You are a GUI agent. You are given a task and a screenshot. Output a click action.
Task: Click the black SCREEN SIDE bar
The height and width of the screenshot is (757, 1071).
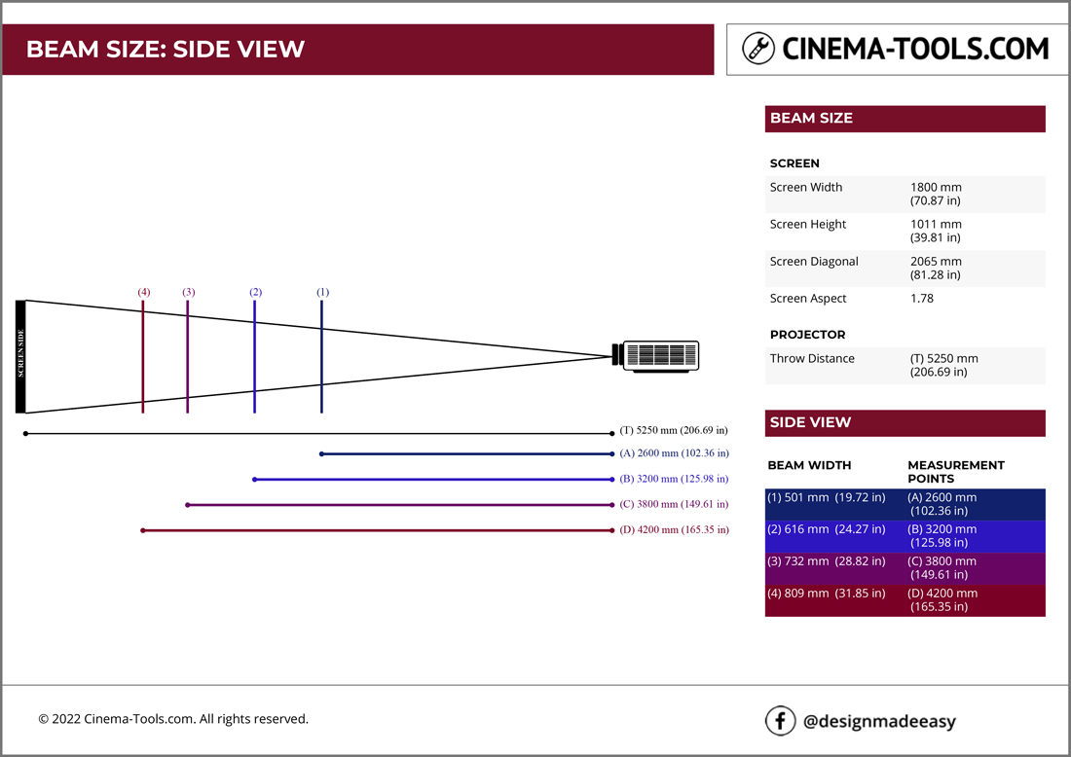pos(20,356)
